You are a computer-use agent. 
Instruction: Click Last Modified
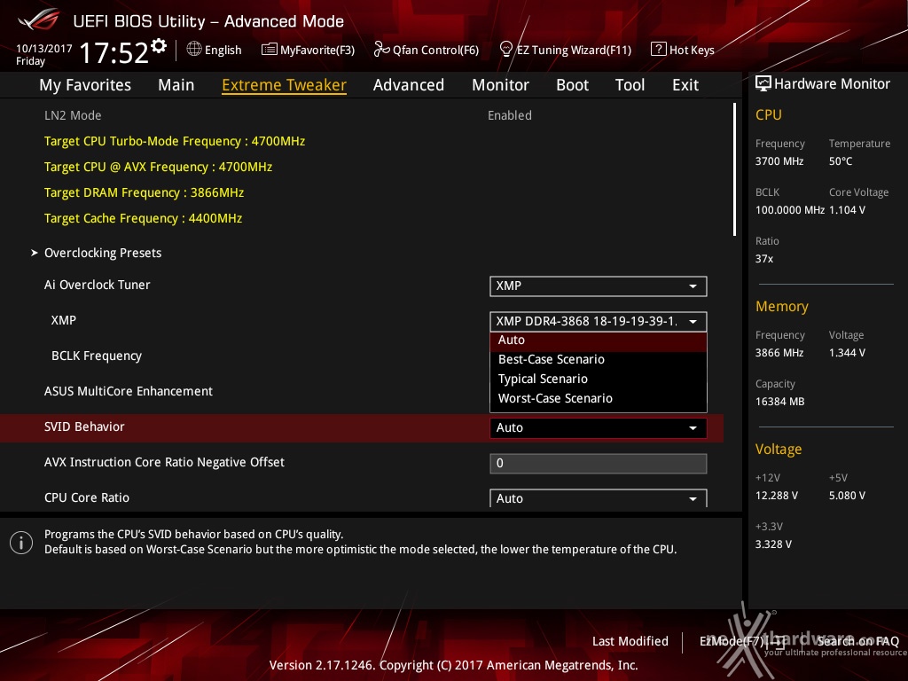[x=630, y=641]
